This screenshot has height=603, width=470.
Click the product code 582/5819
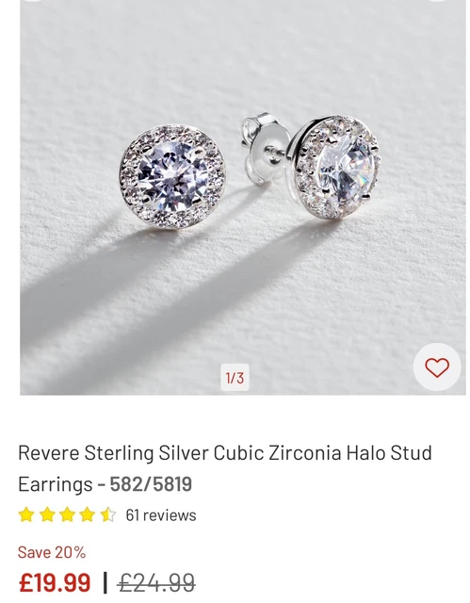point(151,483)
